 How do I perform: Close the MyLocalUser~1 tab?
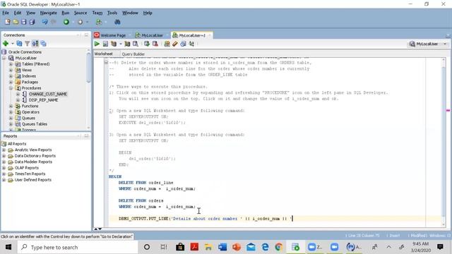(x=210, y=35)
